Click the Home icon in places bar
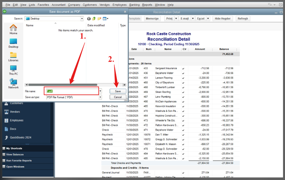This screenshot has width=285, height=180. point(13,29)
